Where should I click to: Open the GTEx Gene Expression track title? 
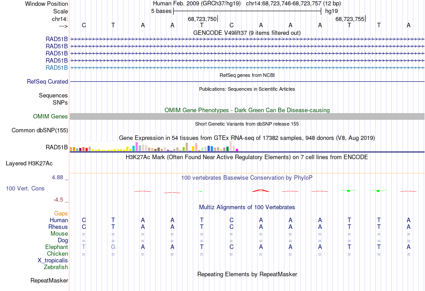click(x=247, y=138)
